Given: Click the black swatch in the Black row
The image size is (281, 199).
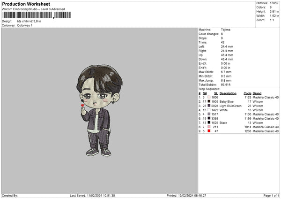Looking at the screenshot, I should 209,122.
